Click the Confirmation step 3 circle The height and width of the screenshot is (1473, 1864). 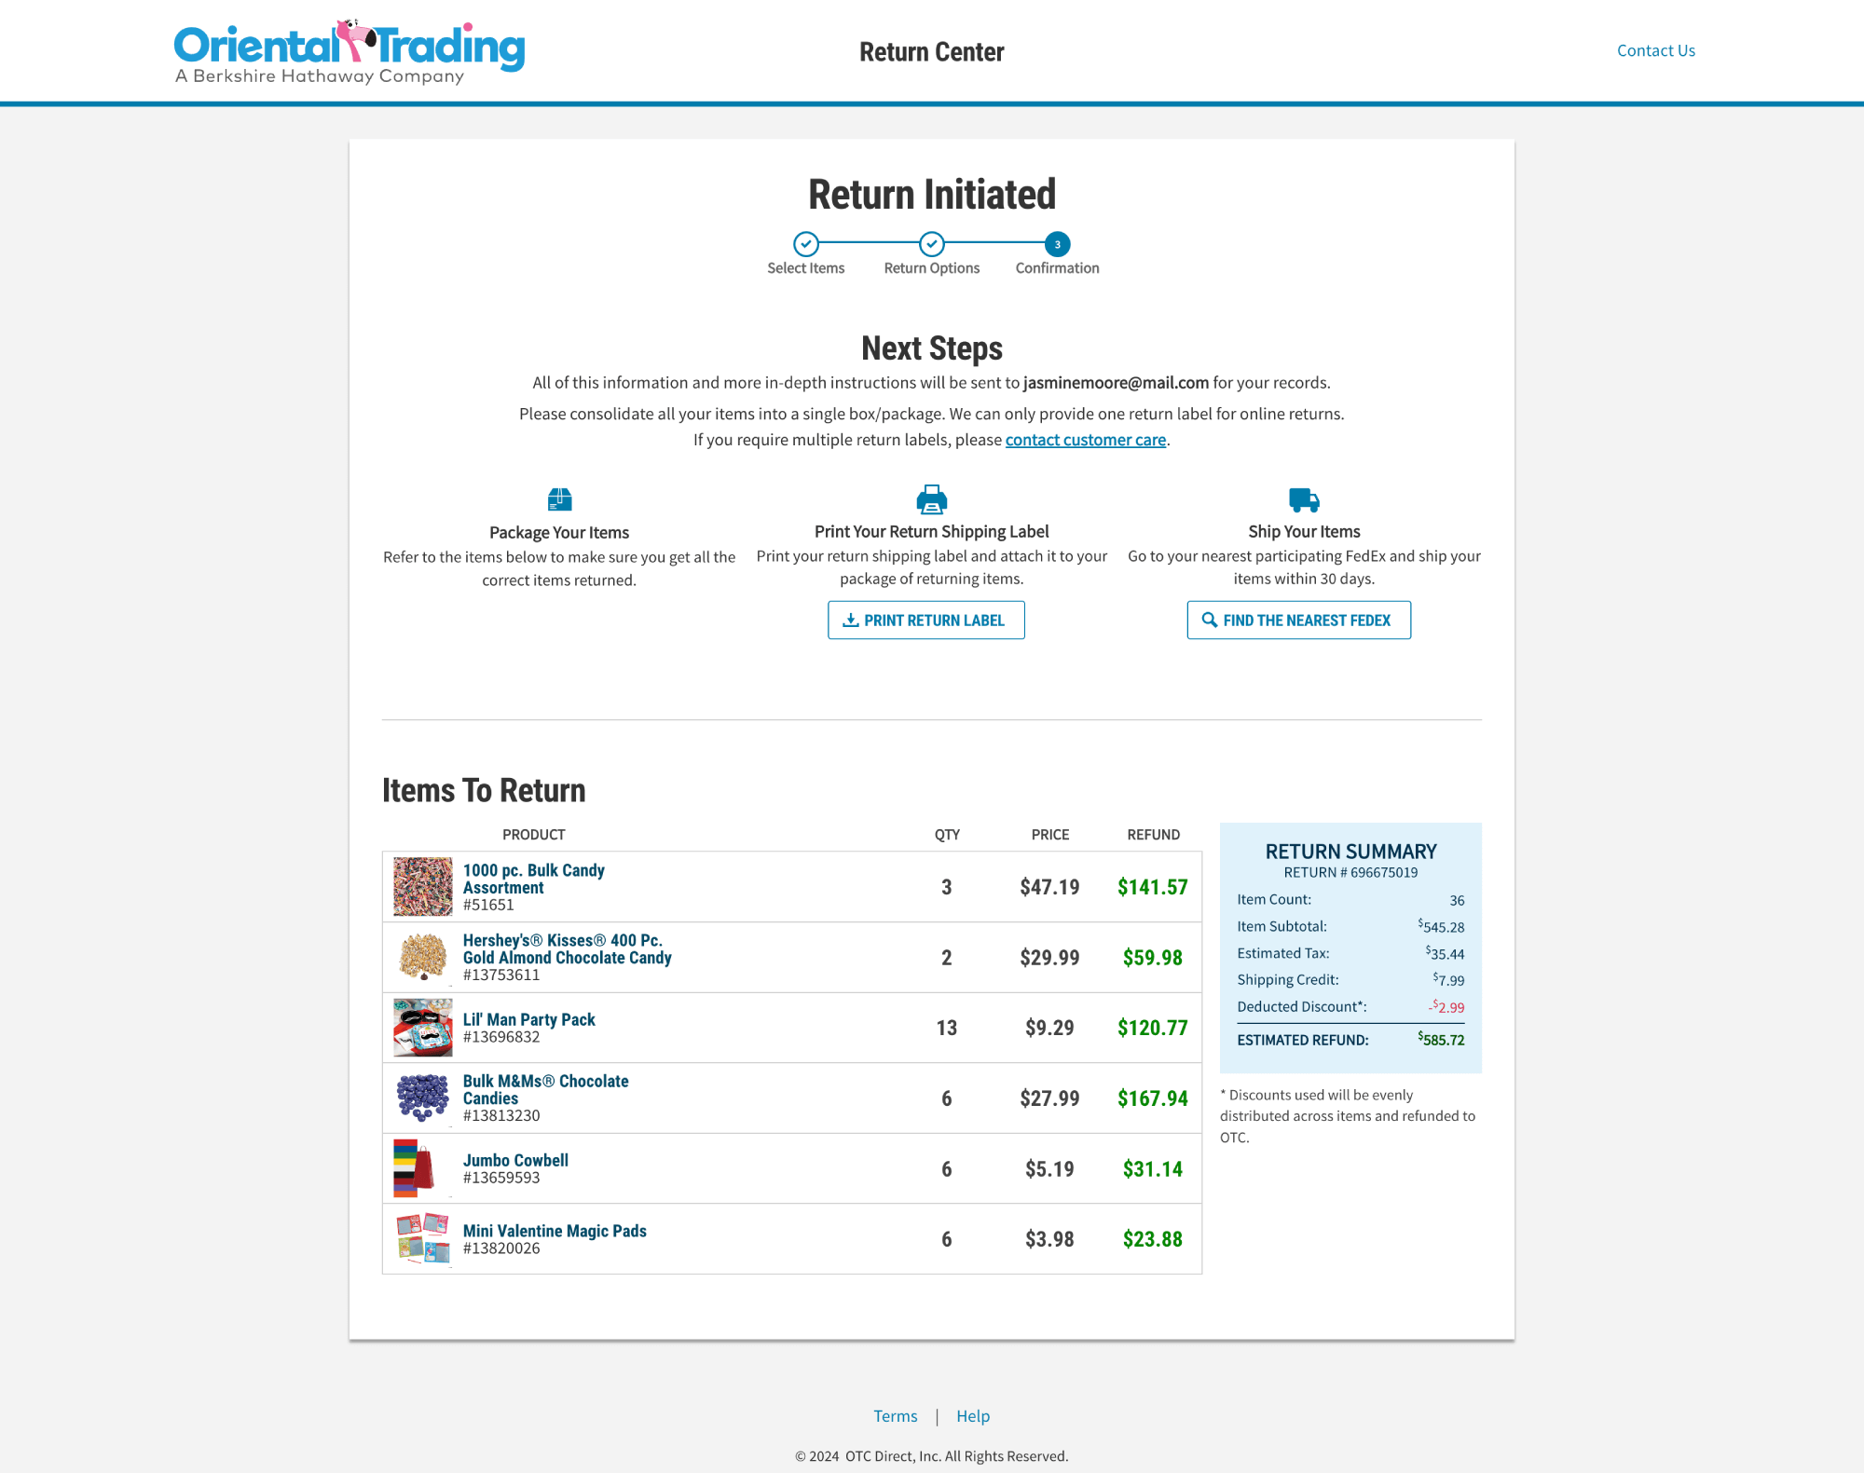pyautogui.click(x=1057, y=244)
